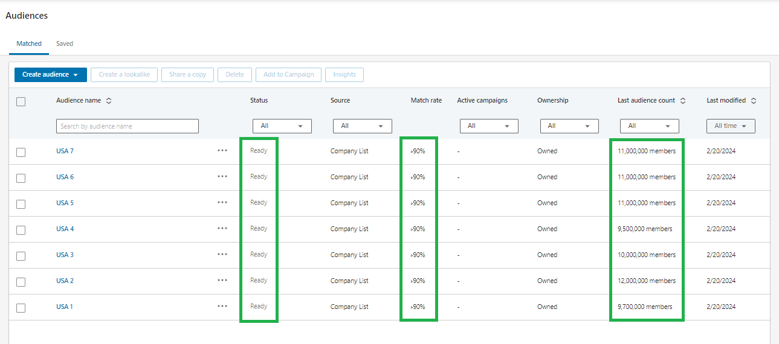Expand the Last modified All time filter

pos(731,126)
